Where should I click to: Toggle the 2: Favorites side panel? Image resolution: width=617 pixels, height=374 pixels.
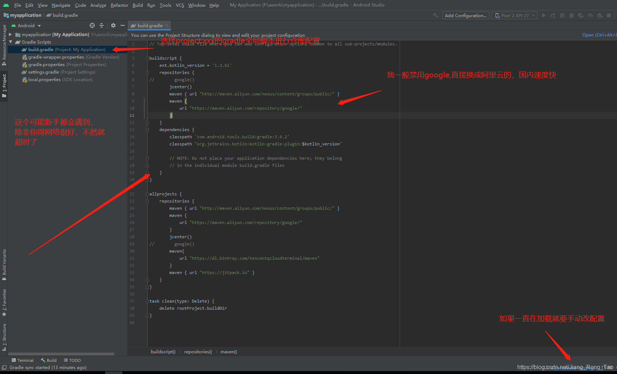[4, 303]
